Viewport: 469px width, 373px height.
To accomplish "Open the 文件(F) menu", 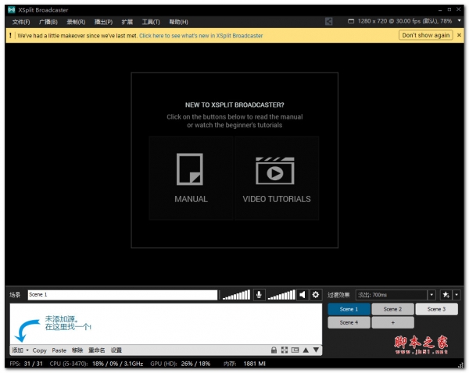I will tap(21, 22).
